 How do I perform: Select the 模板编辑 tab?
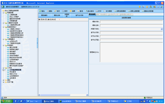pyautogui.click(x=92, y=14)
